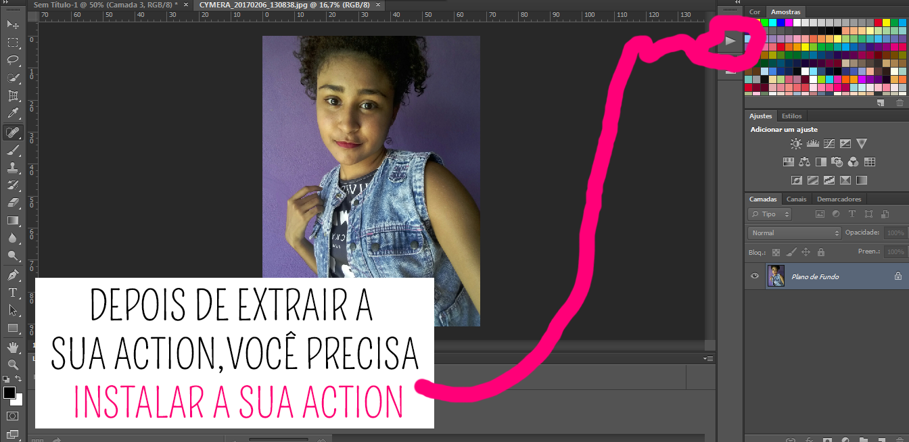Select the Rectangle shape tool

coord(13,328)
